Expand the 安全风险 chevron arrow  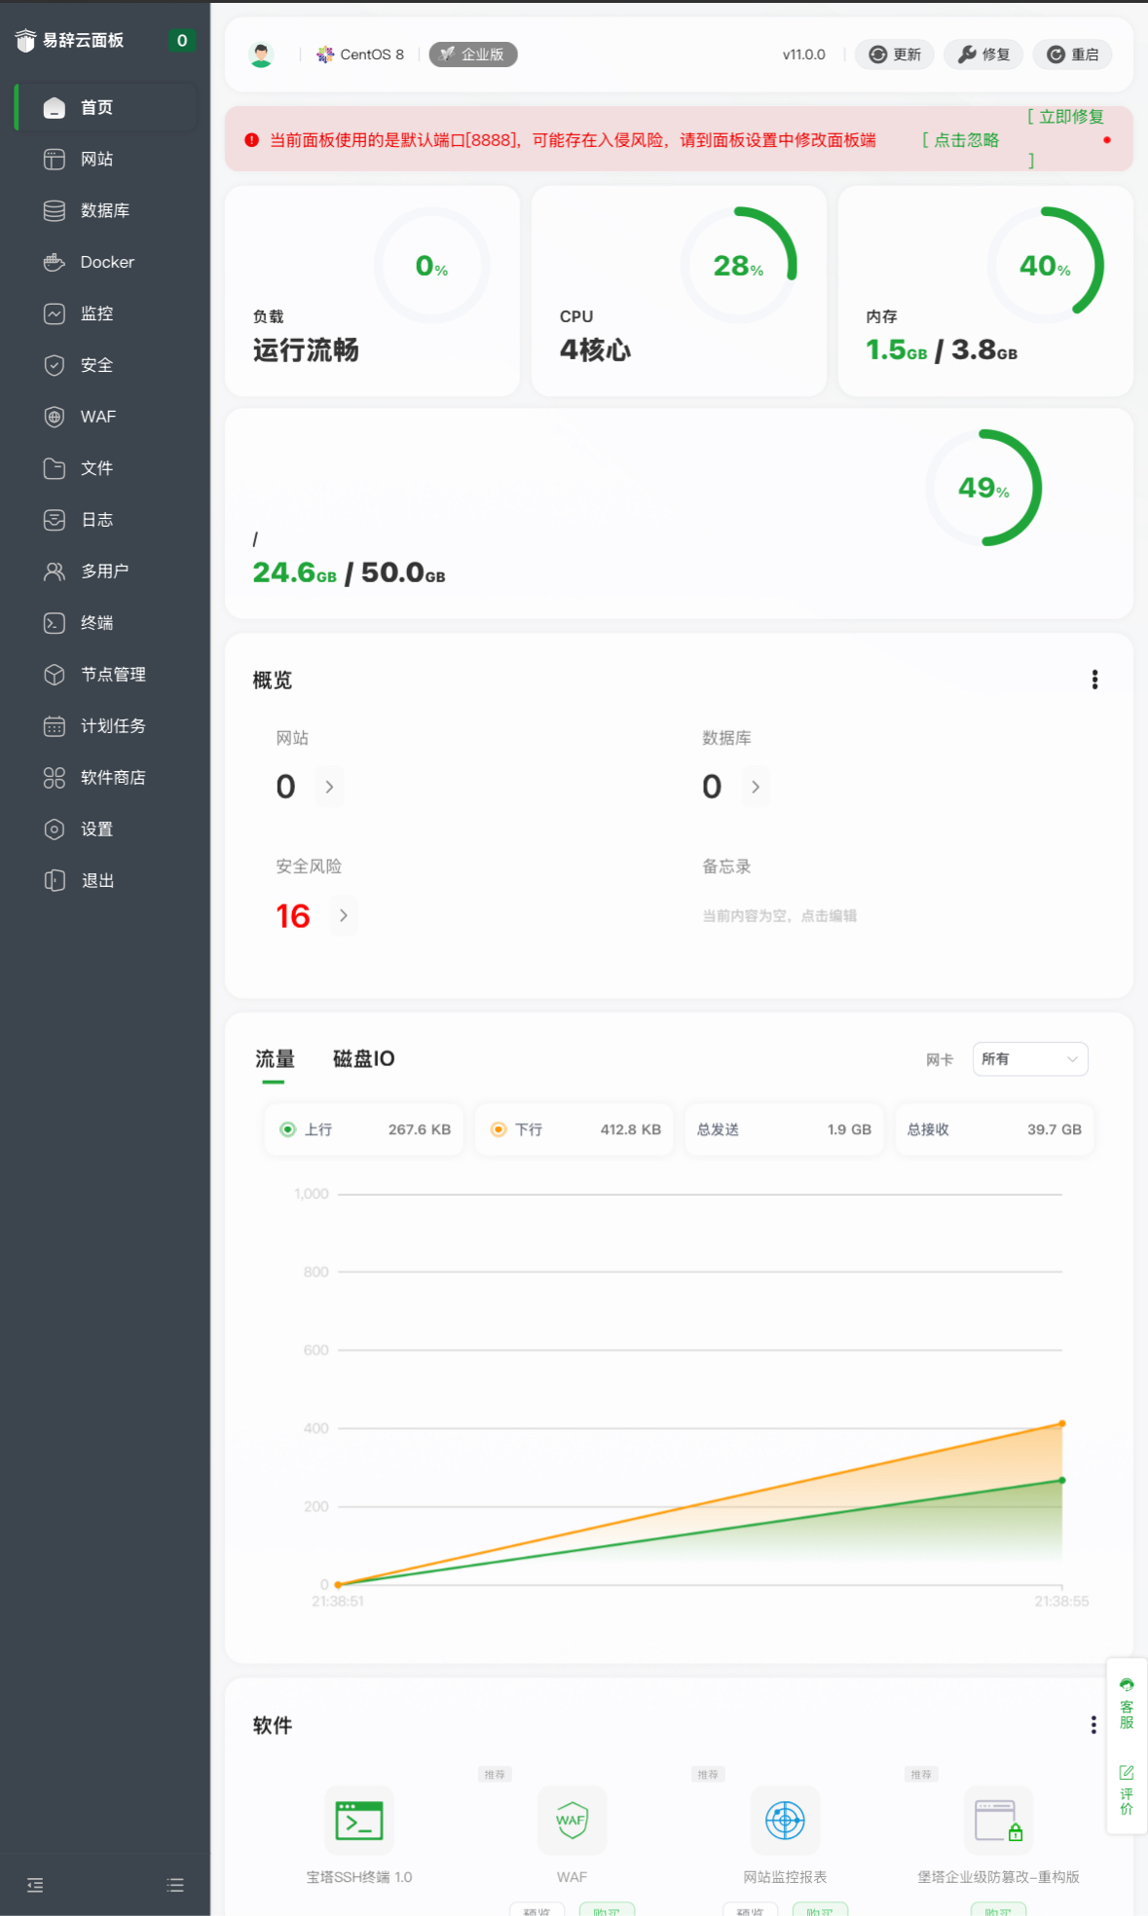343,916
